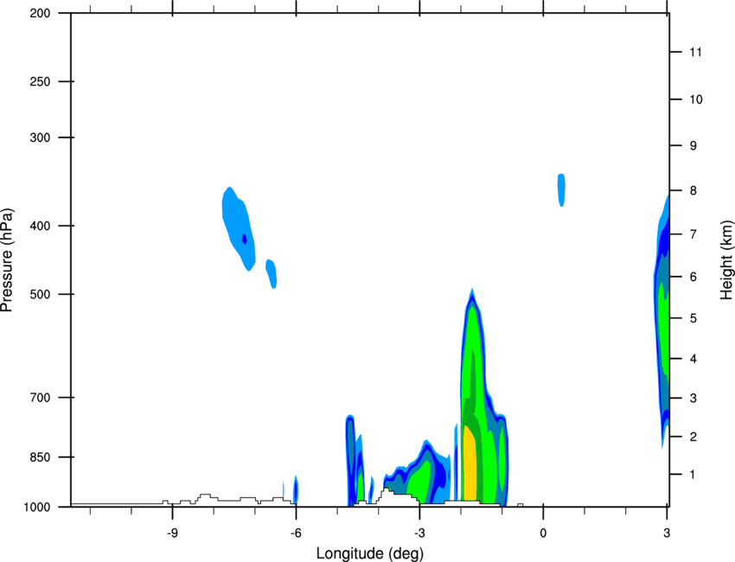Click pressure tick label '400'
This screenshot has width=735, height=562.
(40, 226)
